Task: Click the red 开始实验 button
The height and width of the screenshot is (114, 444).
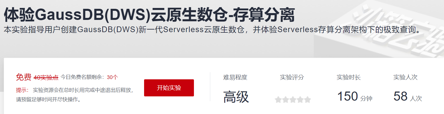Action: [169, 88]
